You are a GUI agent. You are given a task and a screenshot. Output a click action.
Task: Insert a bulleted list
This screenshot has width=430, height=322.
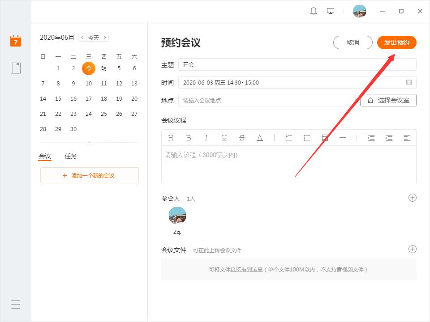tap(307, 138)
